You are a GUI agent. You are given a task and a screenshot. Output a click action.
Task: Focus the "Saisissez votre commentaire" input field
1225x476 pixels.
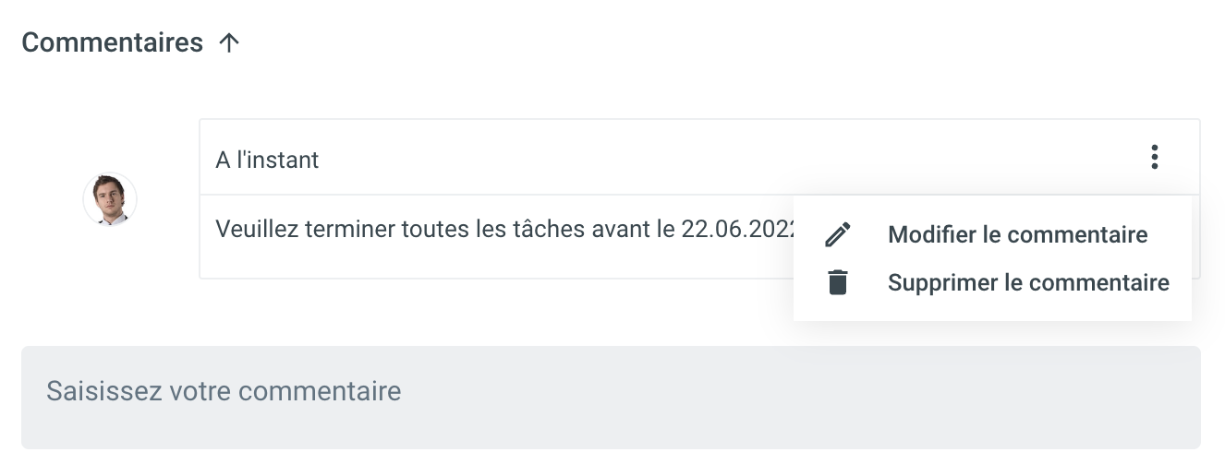pos(610,398)
